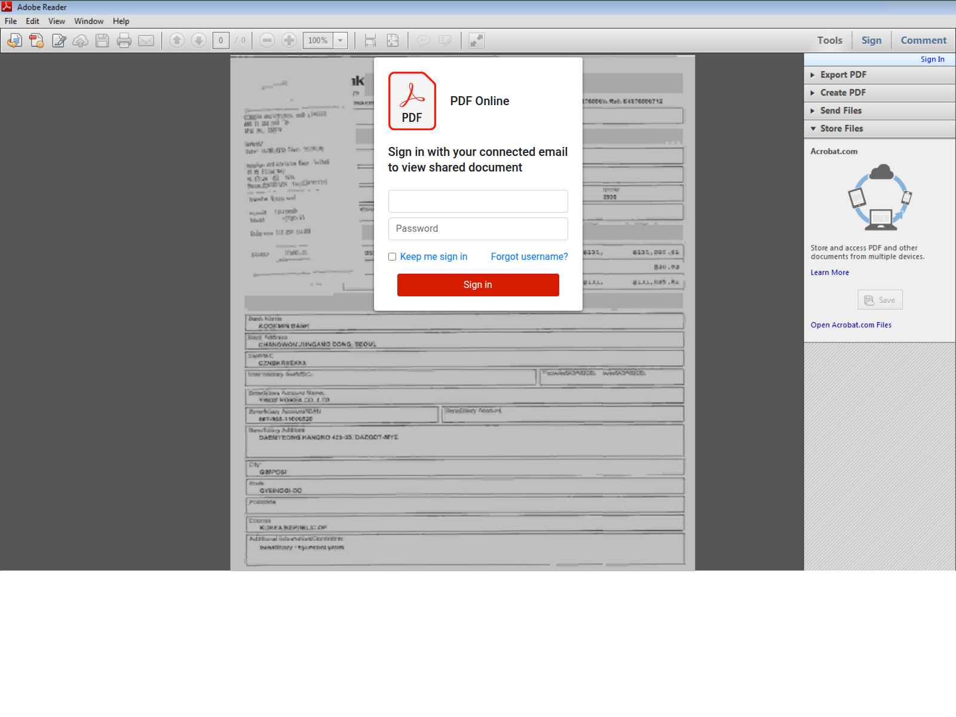Viewport: 956px width, 717px height.
Task: Click the Sign In link in side panel
Action: (x=932, y=59)
